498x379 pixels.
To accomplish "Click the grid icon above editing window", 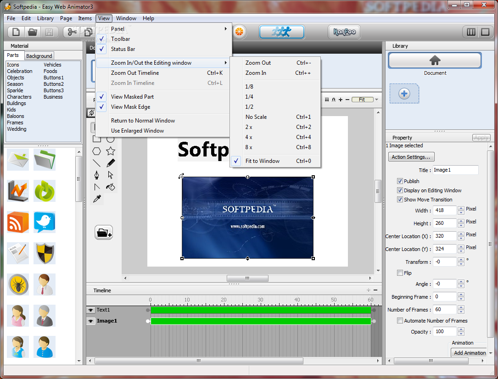I will tap(327, 100).
